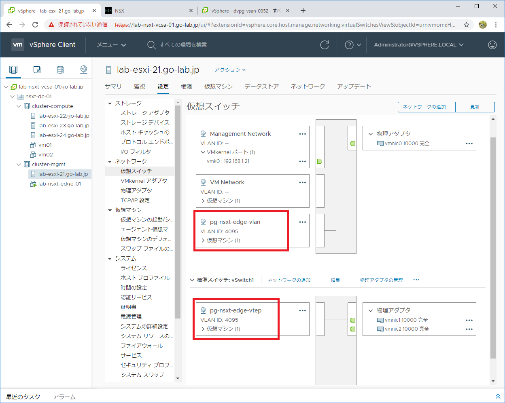Click the Chrome profile avatar
Viewport: 505px width, 403px height.
point(482,25)
